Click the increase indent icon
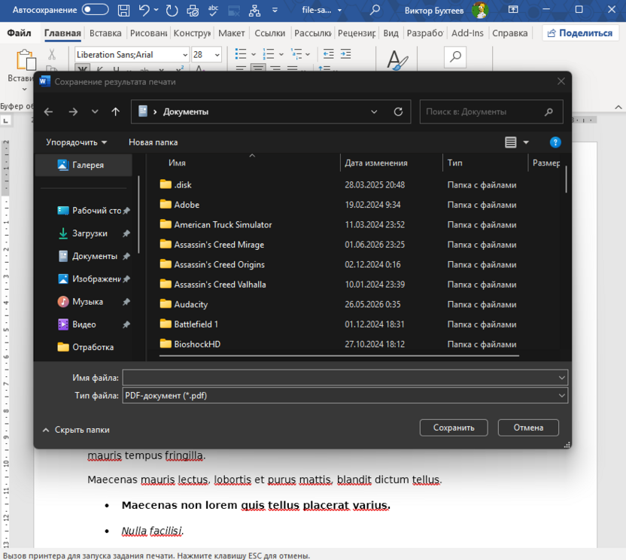The height and width of the screenshot is (560, 626). pyautogui.click(x=346, y=54)
